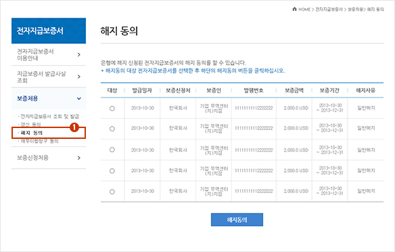Click the 해지동의 submit button
This screenshot has width=395, height=252.
coord(237,219)
